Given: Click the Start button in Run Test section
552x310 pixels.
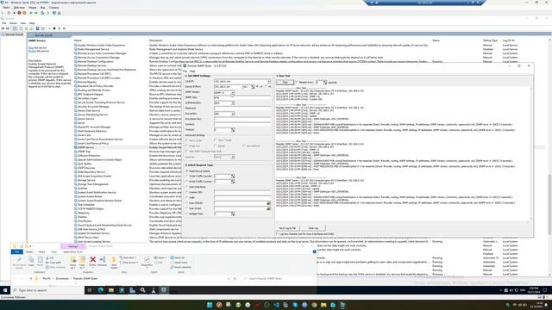Looking at the screenshot, I should [285, 83].
